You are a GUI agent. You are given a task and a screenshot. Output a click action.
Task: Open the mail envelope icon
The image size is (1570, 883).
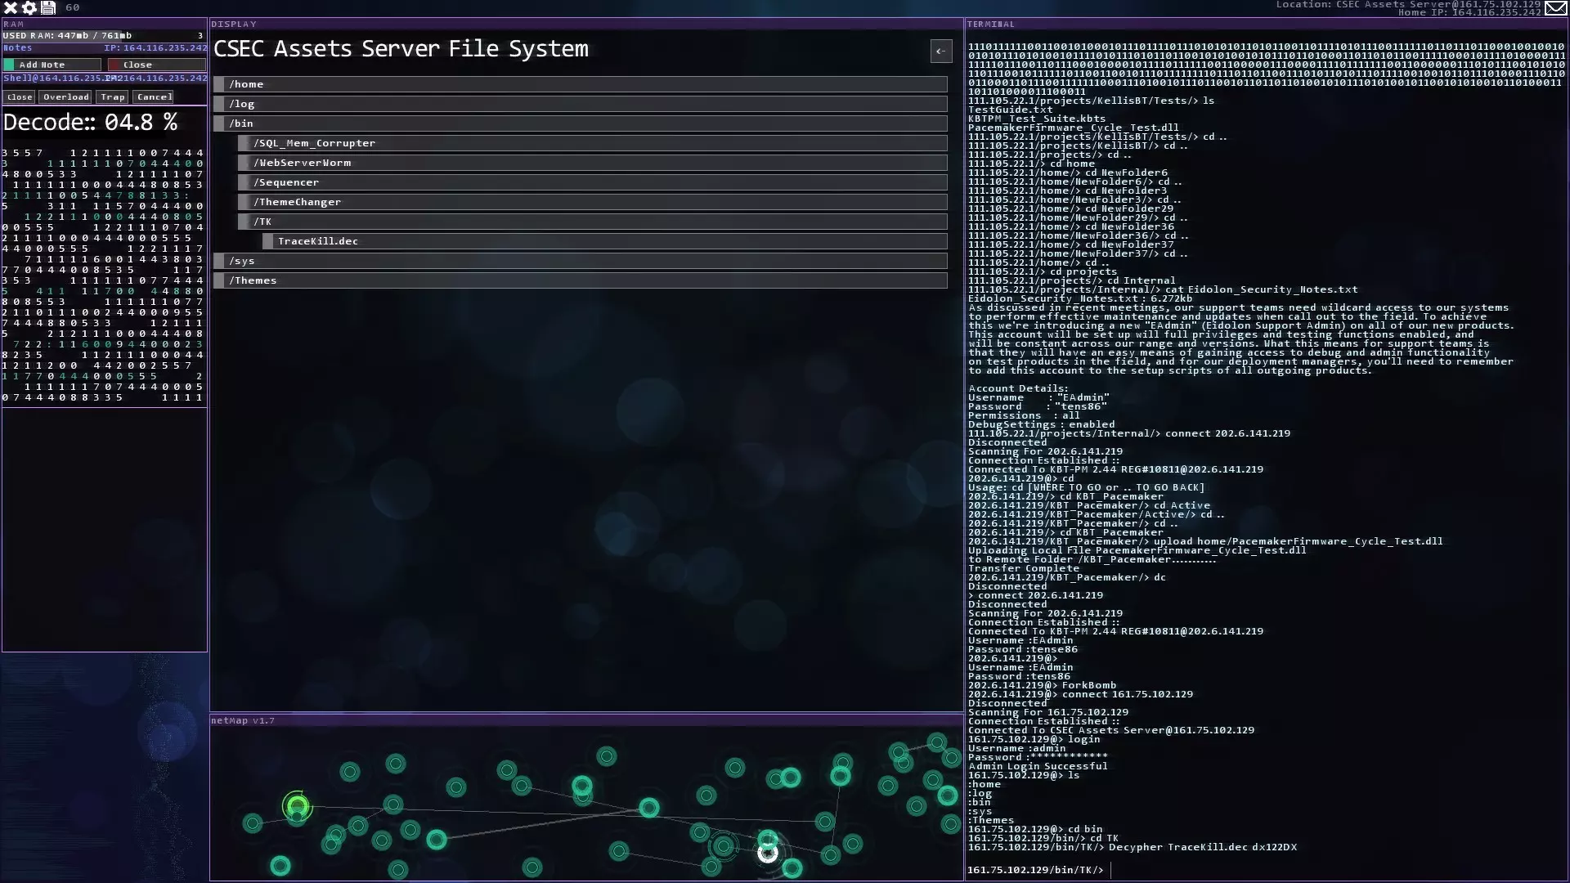pyautogui.click(x=1555, y=8)
